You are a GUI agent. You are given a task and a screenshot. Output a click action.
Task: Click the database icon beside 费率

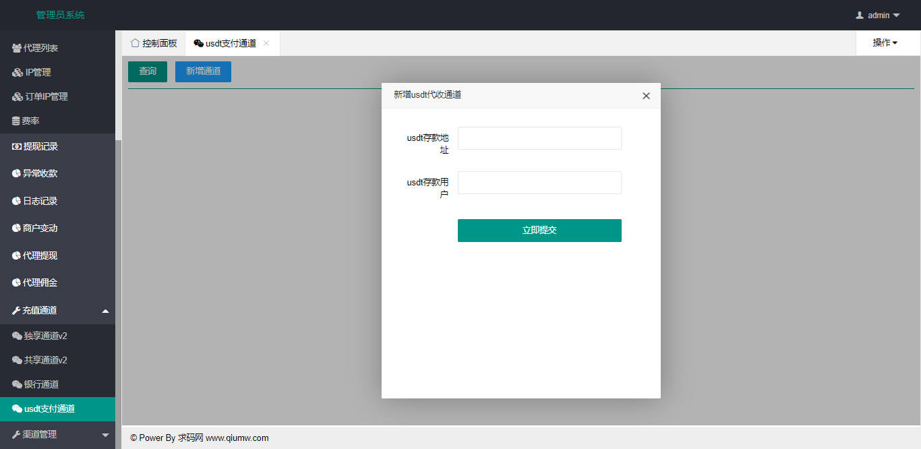pos(16,121)
